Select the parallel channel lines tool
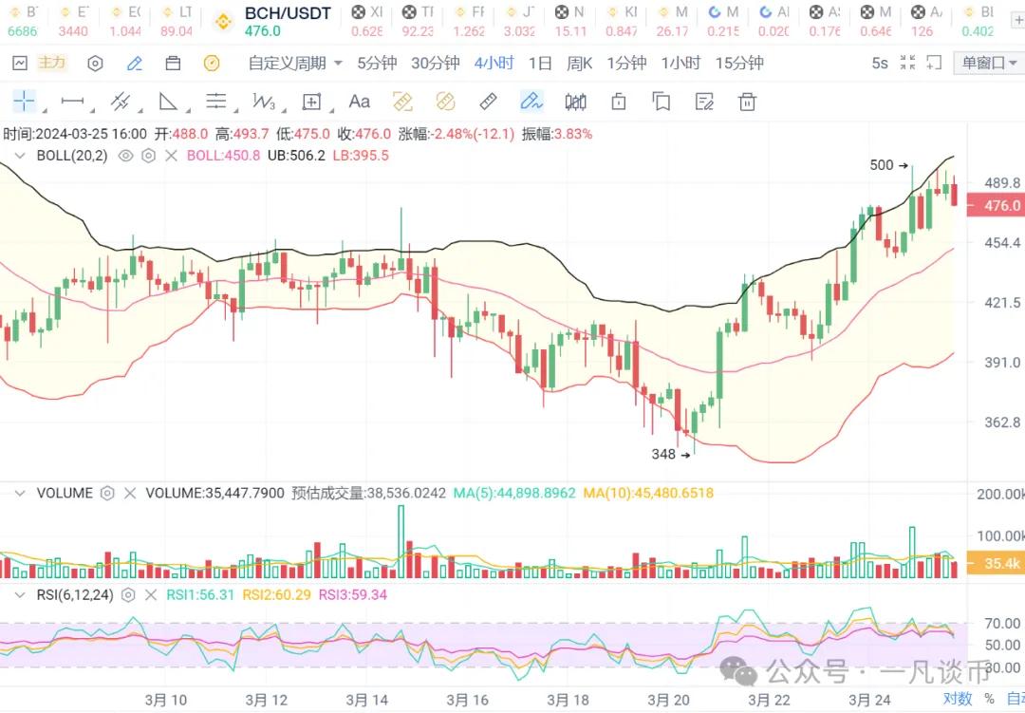The width and height of the screenshot is (1025, 713). (x=120, y=102)
